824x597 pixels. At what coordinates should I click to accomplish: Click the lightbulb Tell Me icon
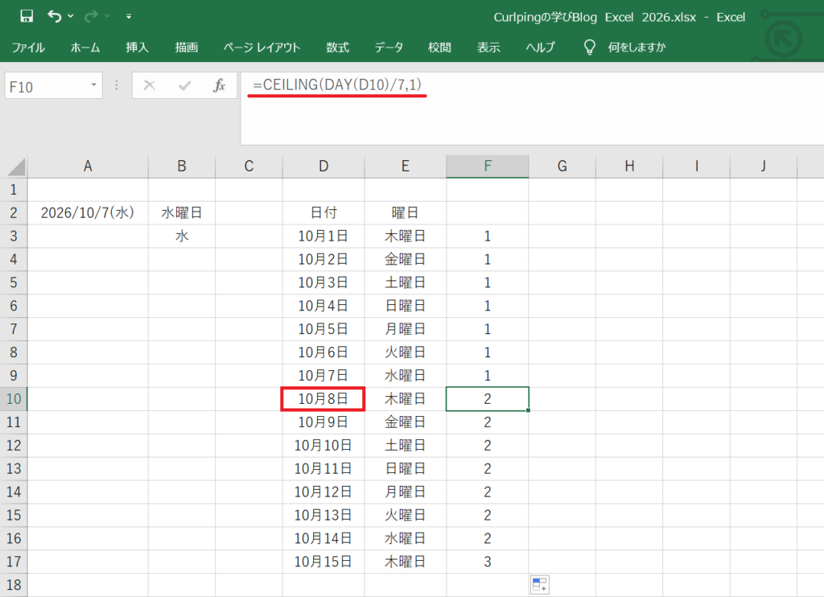[590, 47]
